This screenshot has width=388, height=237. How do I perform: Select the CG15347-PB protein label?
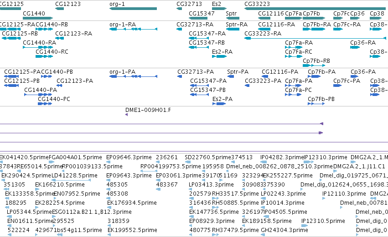[x=208, y=90]
